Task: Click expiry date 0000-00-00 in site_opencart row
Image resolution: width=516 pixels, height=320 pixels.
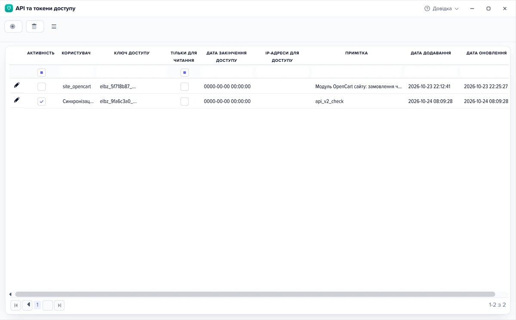Action: tap(227, 86)
